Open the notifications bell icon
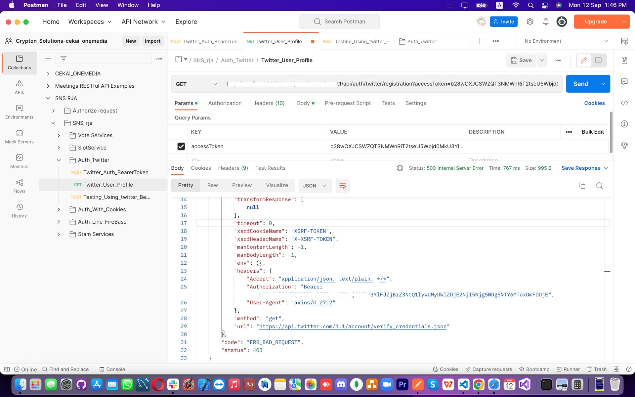This screenshot has width=635, height=397. [x=546, y=22]
